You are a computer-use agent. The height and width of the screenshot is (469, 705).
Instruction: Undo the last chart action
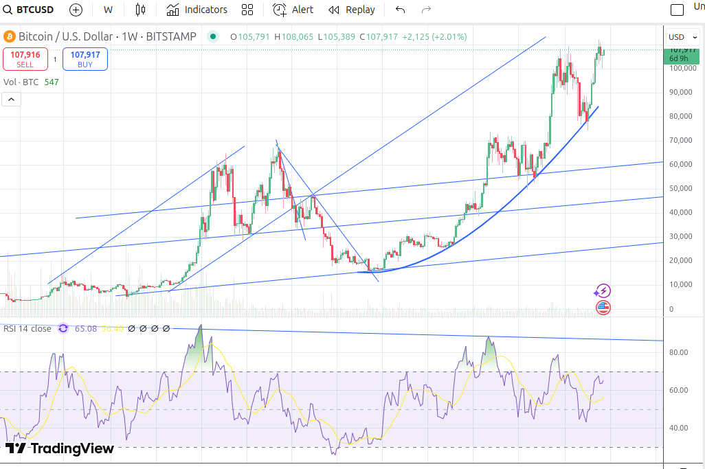click(x=400, y=10)
